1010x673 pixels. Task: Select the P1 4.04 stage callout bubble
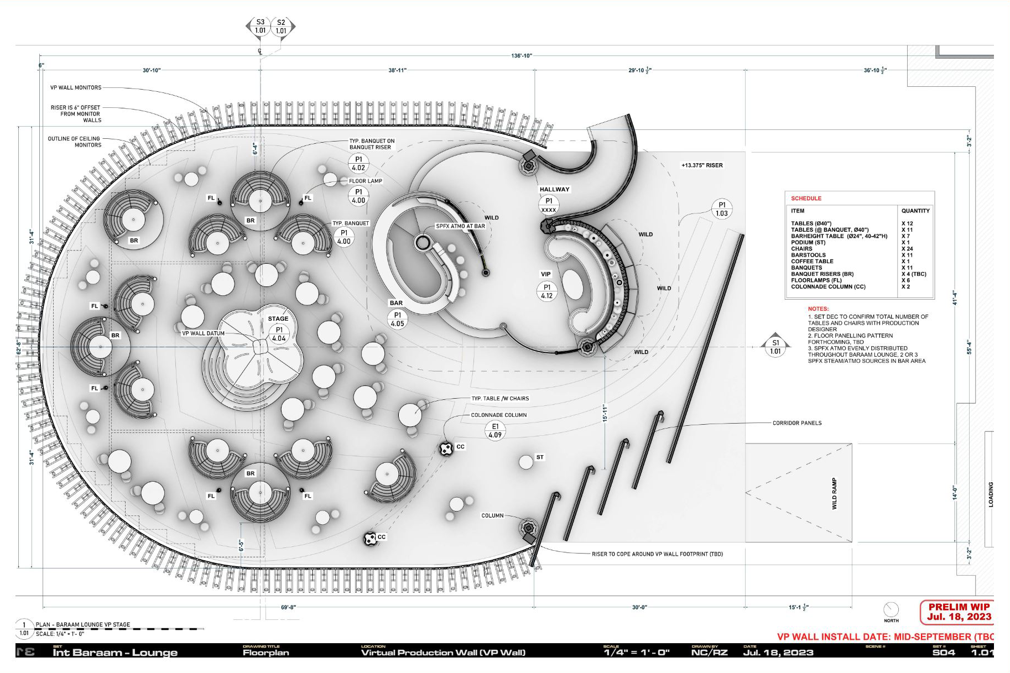click(x=279, y=334)
